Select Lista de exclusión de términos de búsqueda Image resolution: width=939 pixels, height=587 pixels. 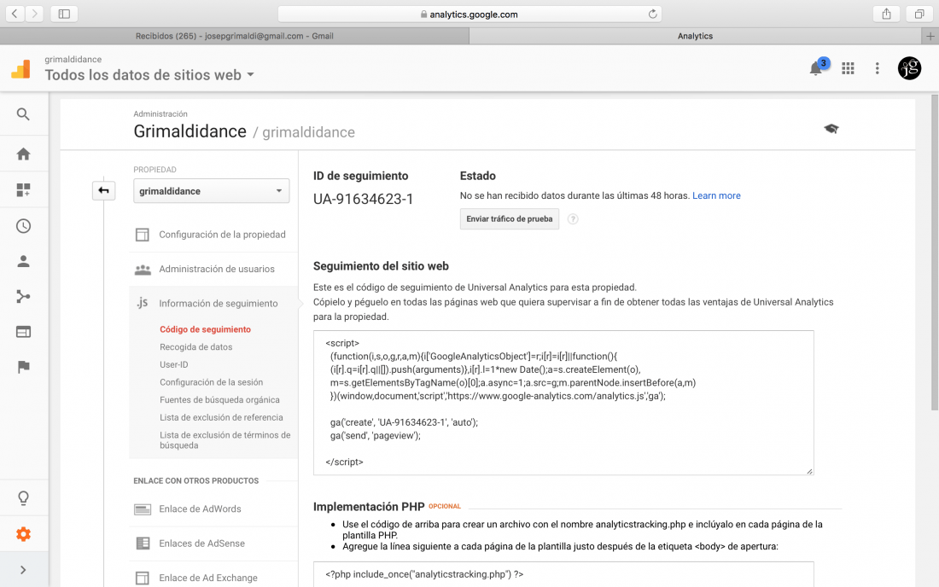(225, 439)
